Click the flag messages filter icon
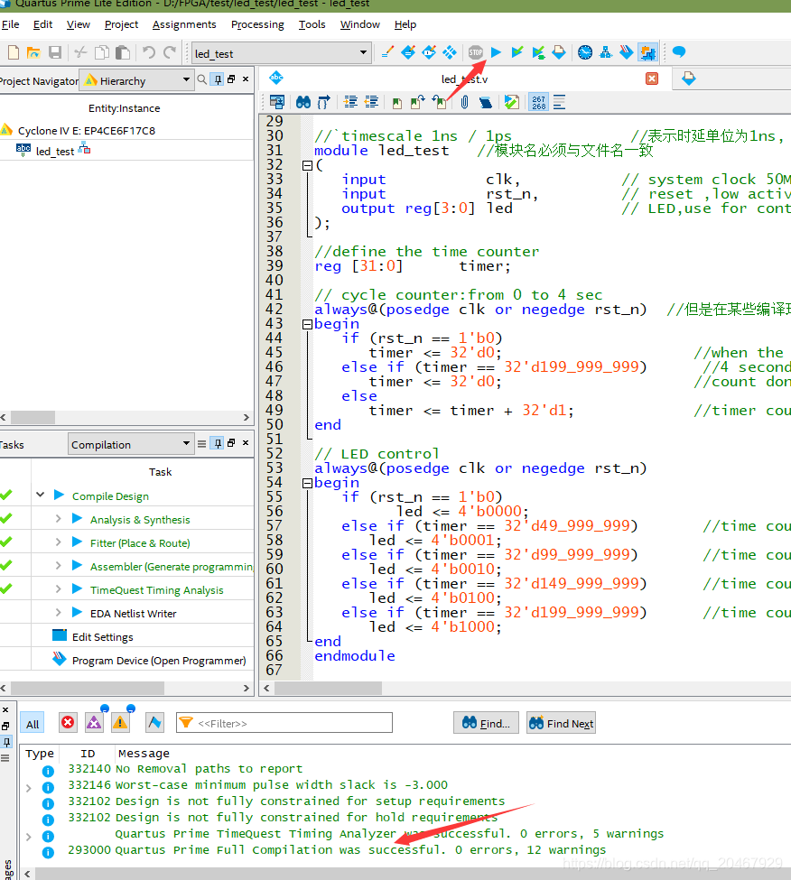The image size is (791, 880). [155, 722]
